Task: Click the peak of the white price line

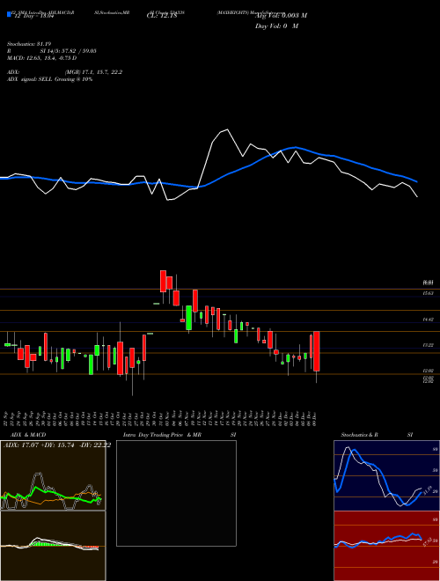Action: (x=227, y=129)
